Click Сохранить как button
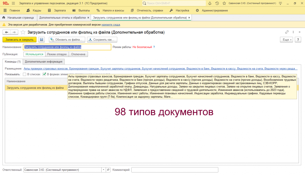Viewport: 305px width, 175px height. click(102, 40)
